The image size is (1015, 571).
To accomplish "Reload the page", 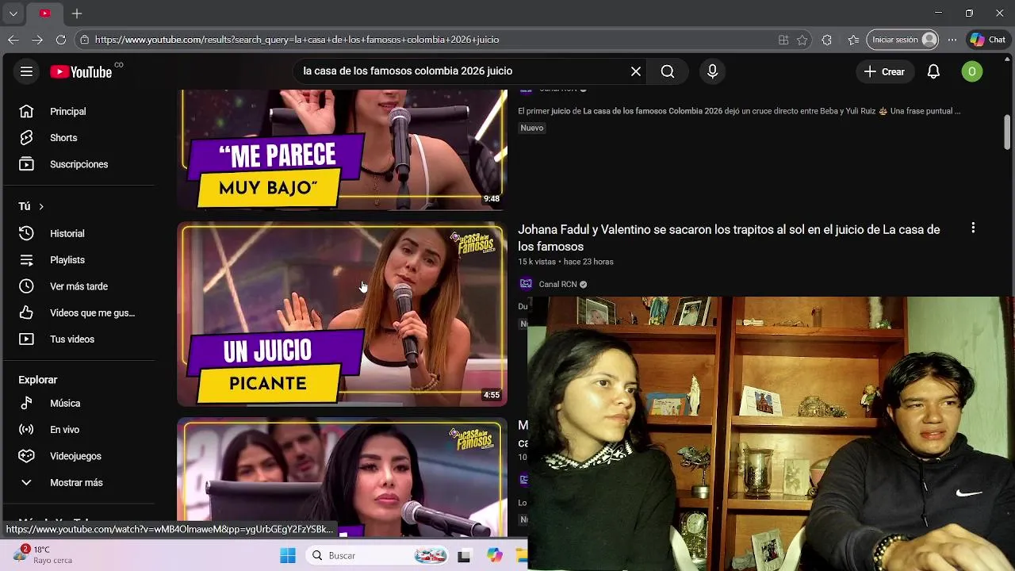I will click(x=61, y=40).
